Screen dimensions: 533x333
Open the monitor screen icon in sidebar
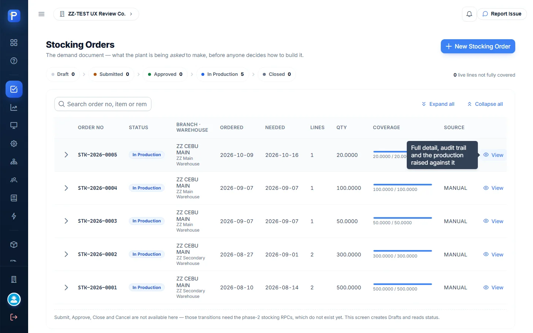pyautogui.click(x=14, y=125)
